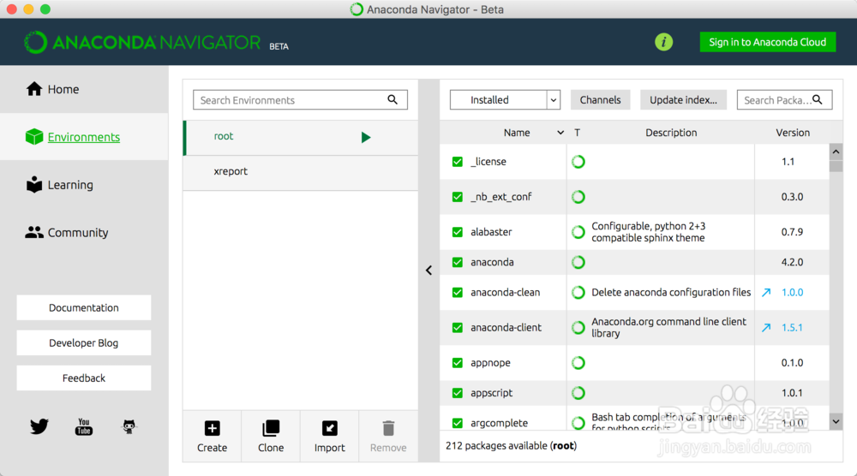Click anaconda-client version 1.5.1 link
The image size is (857, 476).
point(791,328)
